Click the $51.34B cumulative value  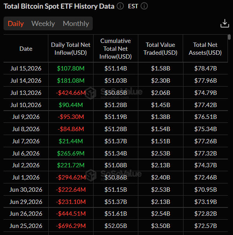click(x=116, y=153)
